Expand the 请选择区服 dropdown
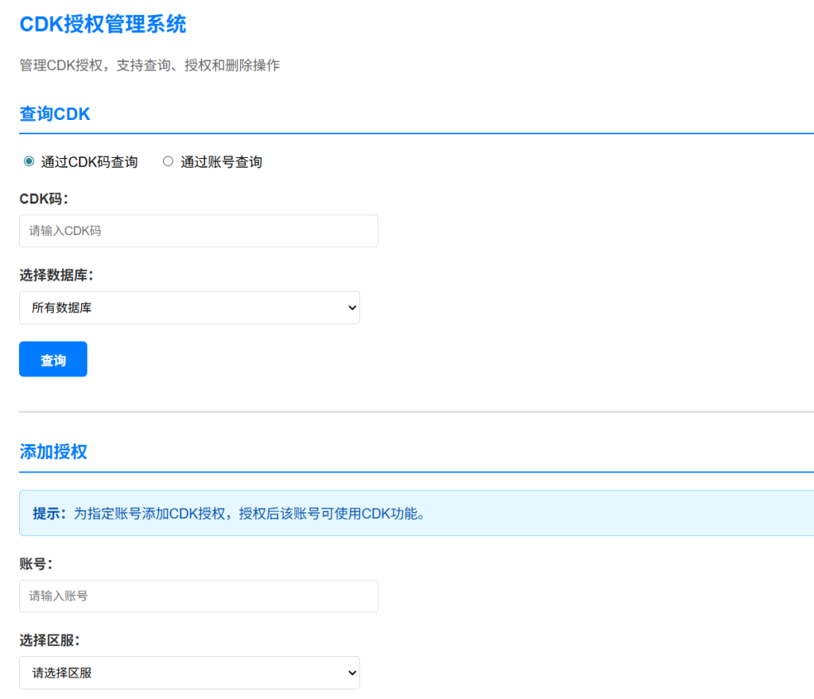This screenshot has width=814, height=699. [x=189, y=673]
